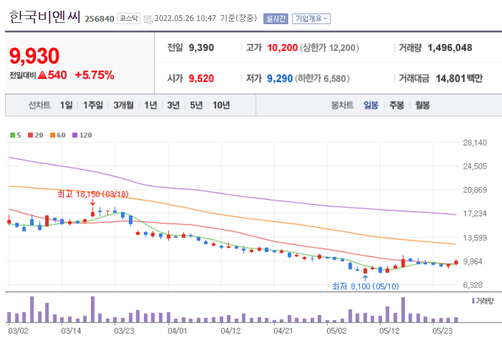Click the timestamp 2022.05.26 10:47
Viewport: 502px width, 341px height.
tap(185, 18)
